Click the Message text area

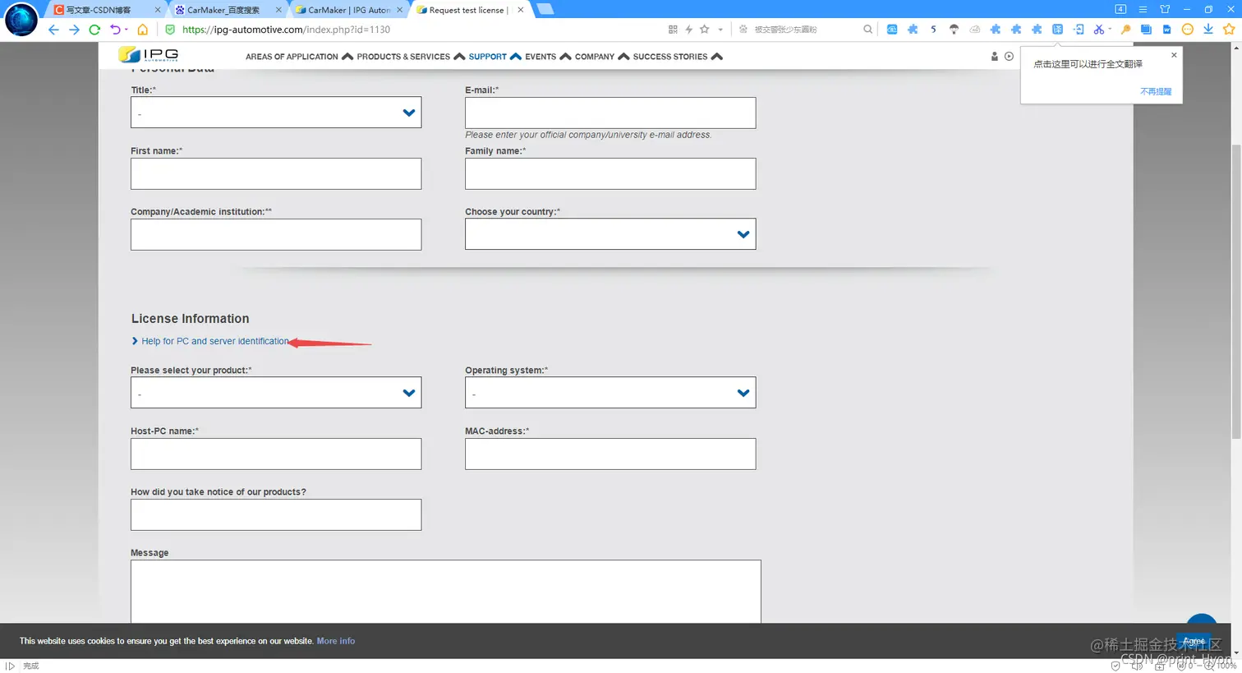pyautogui.click(x=446, y=591)
